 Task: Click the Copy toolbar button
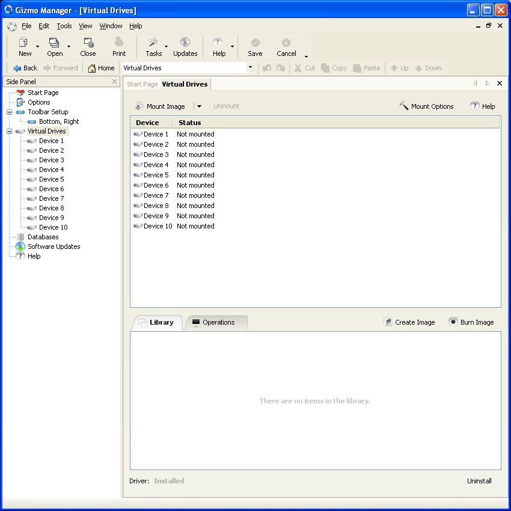(334, 68)
